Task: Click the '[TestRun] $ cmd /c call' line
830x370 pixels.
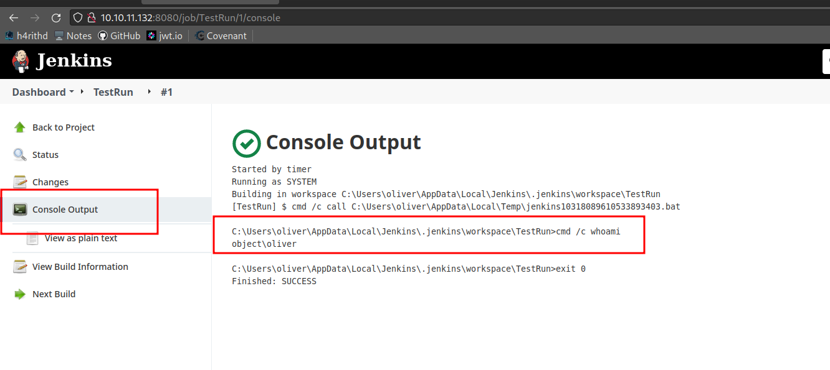Action: 456,206
